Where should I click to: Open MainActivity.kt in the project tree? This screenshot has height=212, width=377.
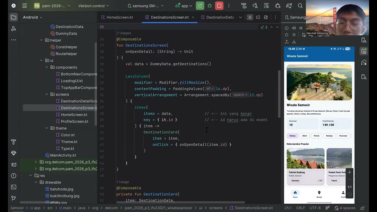[63, 155]
